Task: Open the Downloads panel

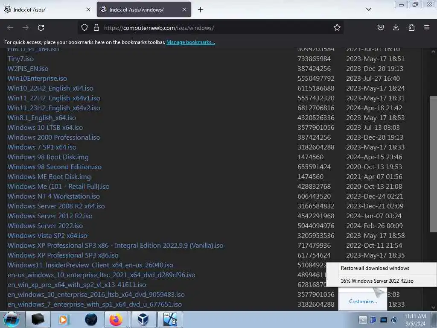Action: [x=396, y=27]
